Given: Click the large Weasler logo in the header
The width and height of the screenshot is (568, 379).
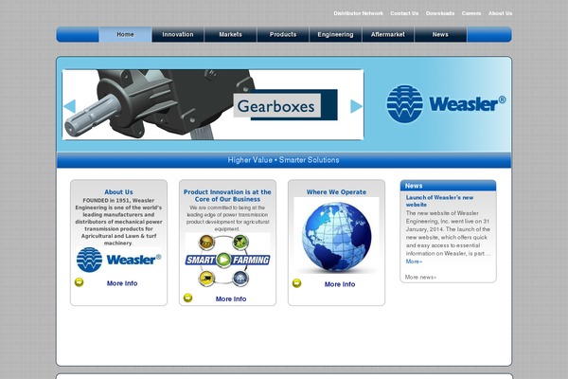Looking at the screenshot, I should pos(446,104).
